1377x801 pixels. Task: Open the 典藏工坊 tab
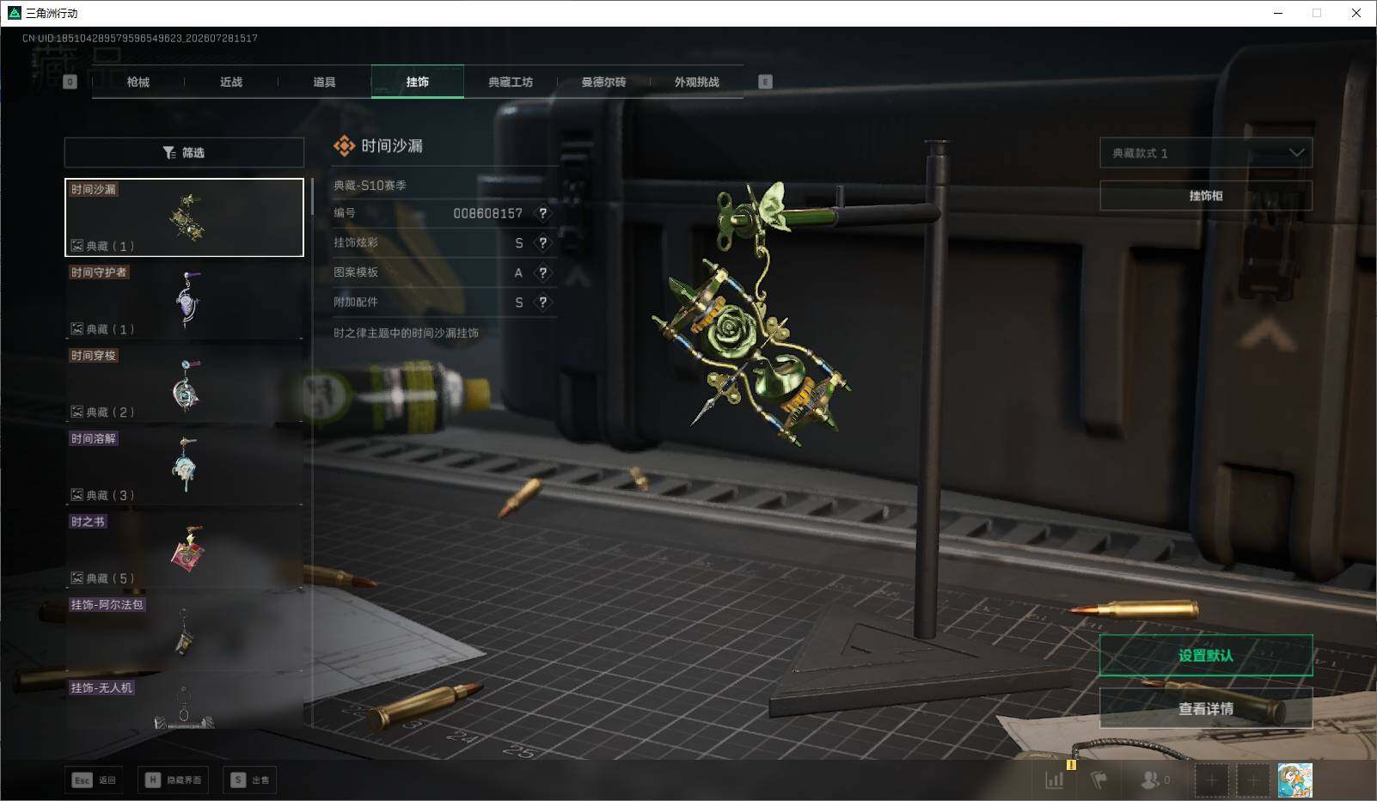pyautogui.click(x=511, y=82)
